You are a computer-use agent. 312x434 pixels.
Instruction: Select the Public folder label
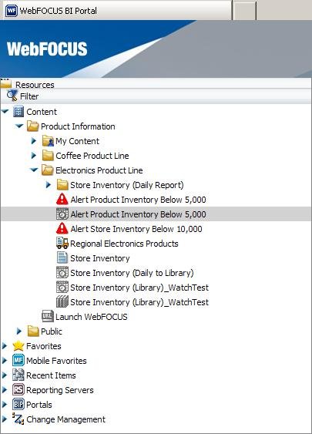(x=52, y=331)
